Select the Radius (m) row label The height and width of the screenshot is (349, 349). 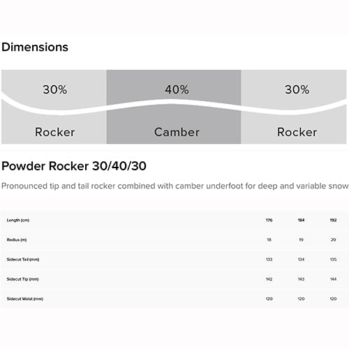(17, 240)
